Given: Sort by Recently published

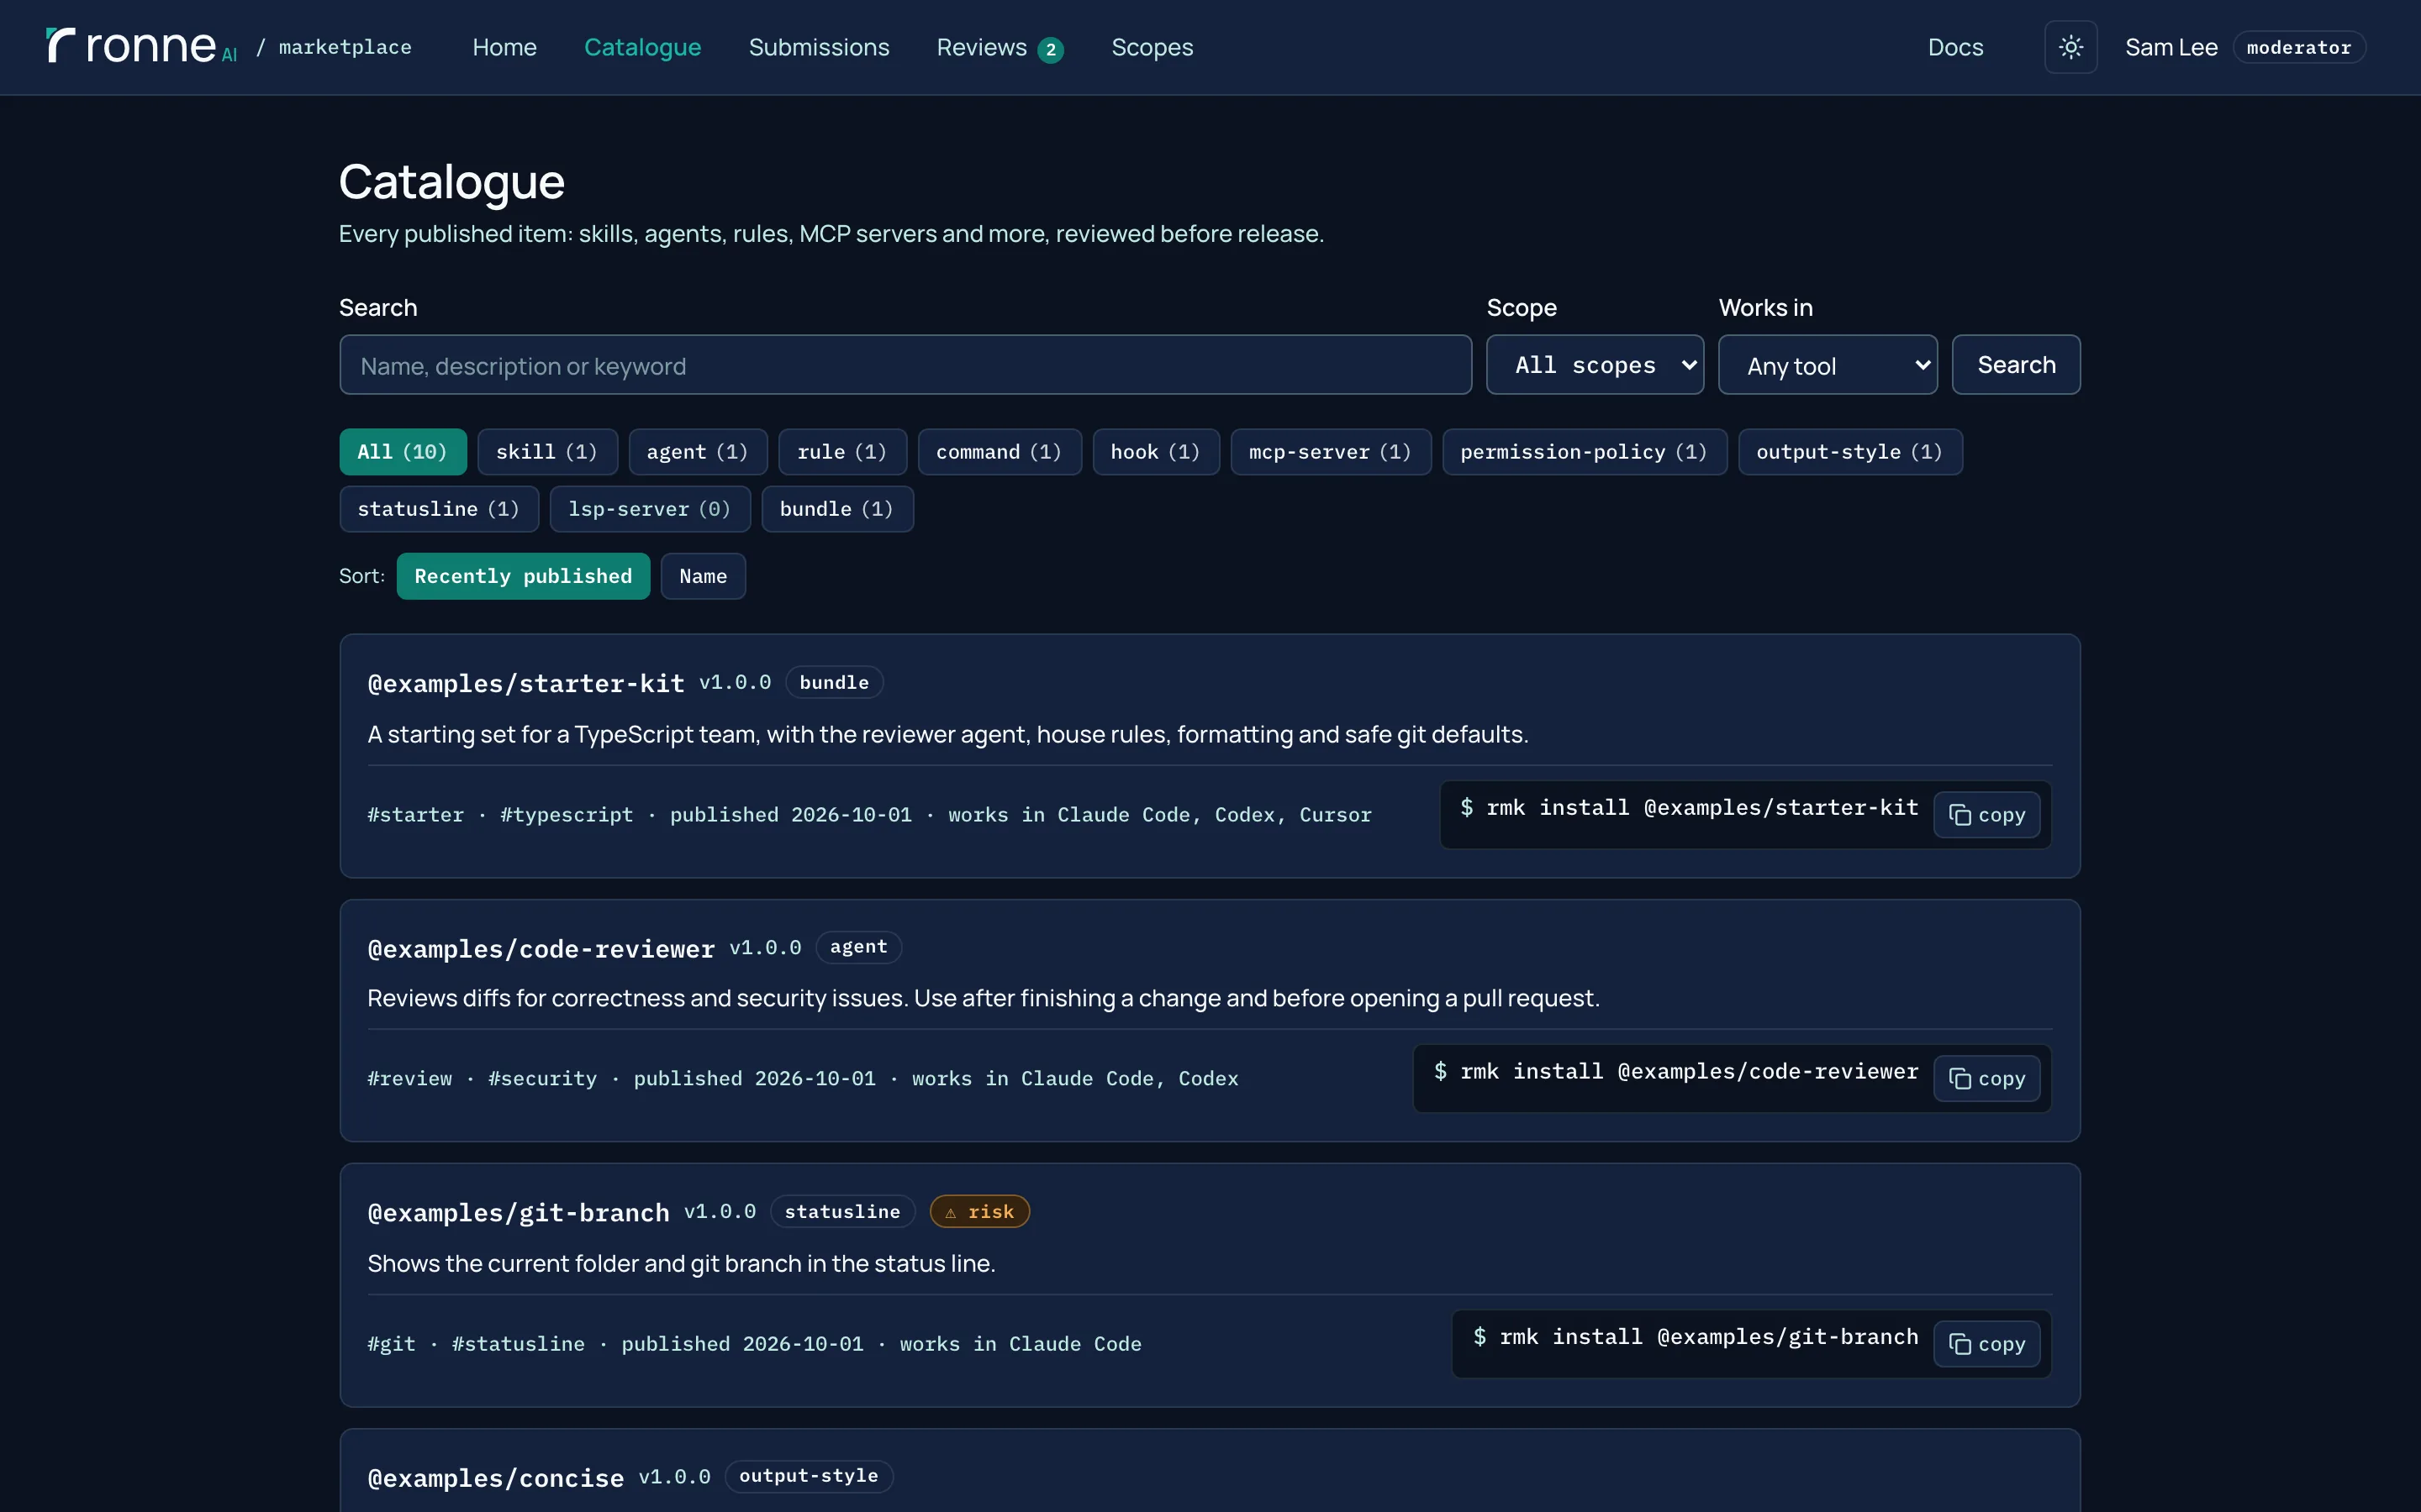Looking at the screenshot, I should click(523, 576).
